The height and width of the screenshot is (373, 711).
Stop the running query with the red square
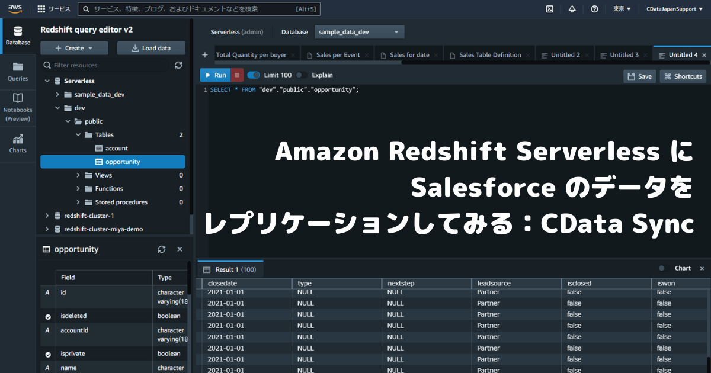coord(238,75)
